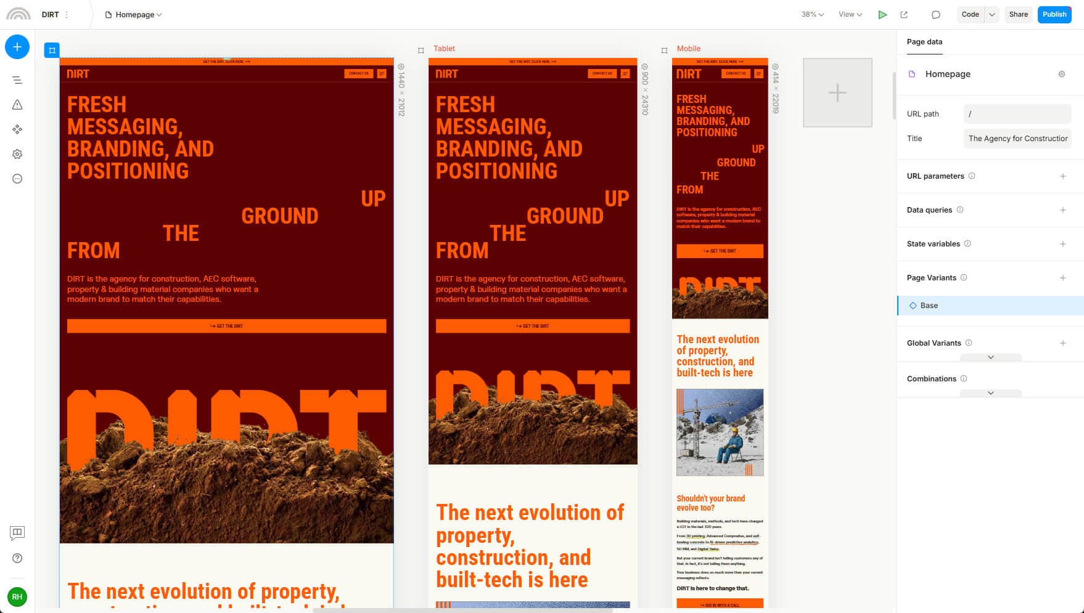The height and width of the screenshot is (613, 1084).
Task: Expand the Global Variants section chevron
Action: (990, 357)
